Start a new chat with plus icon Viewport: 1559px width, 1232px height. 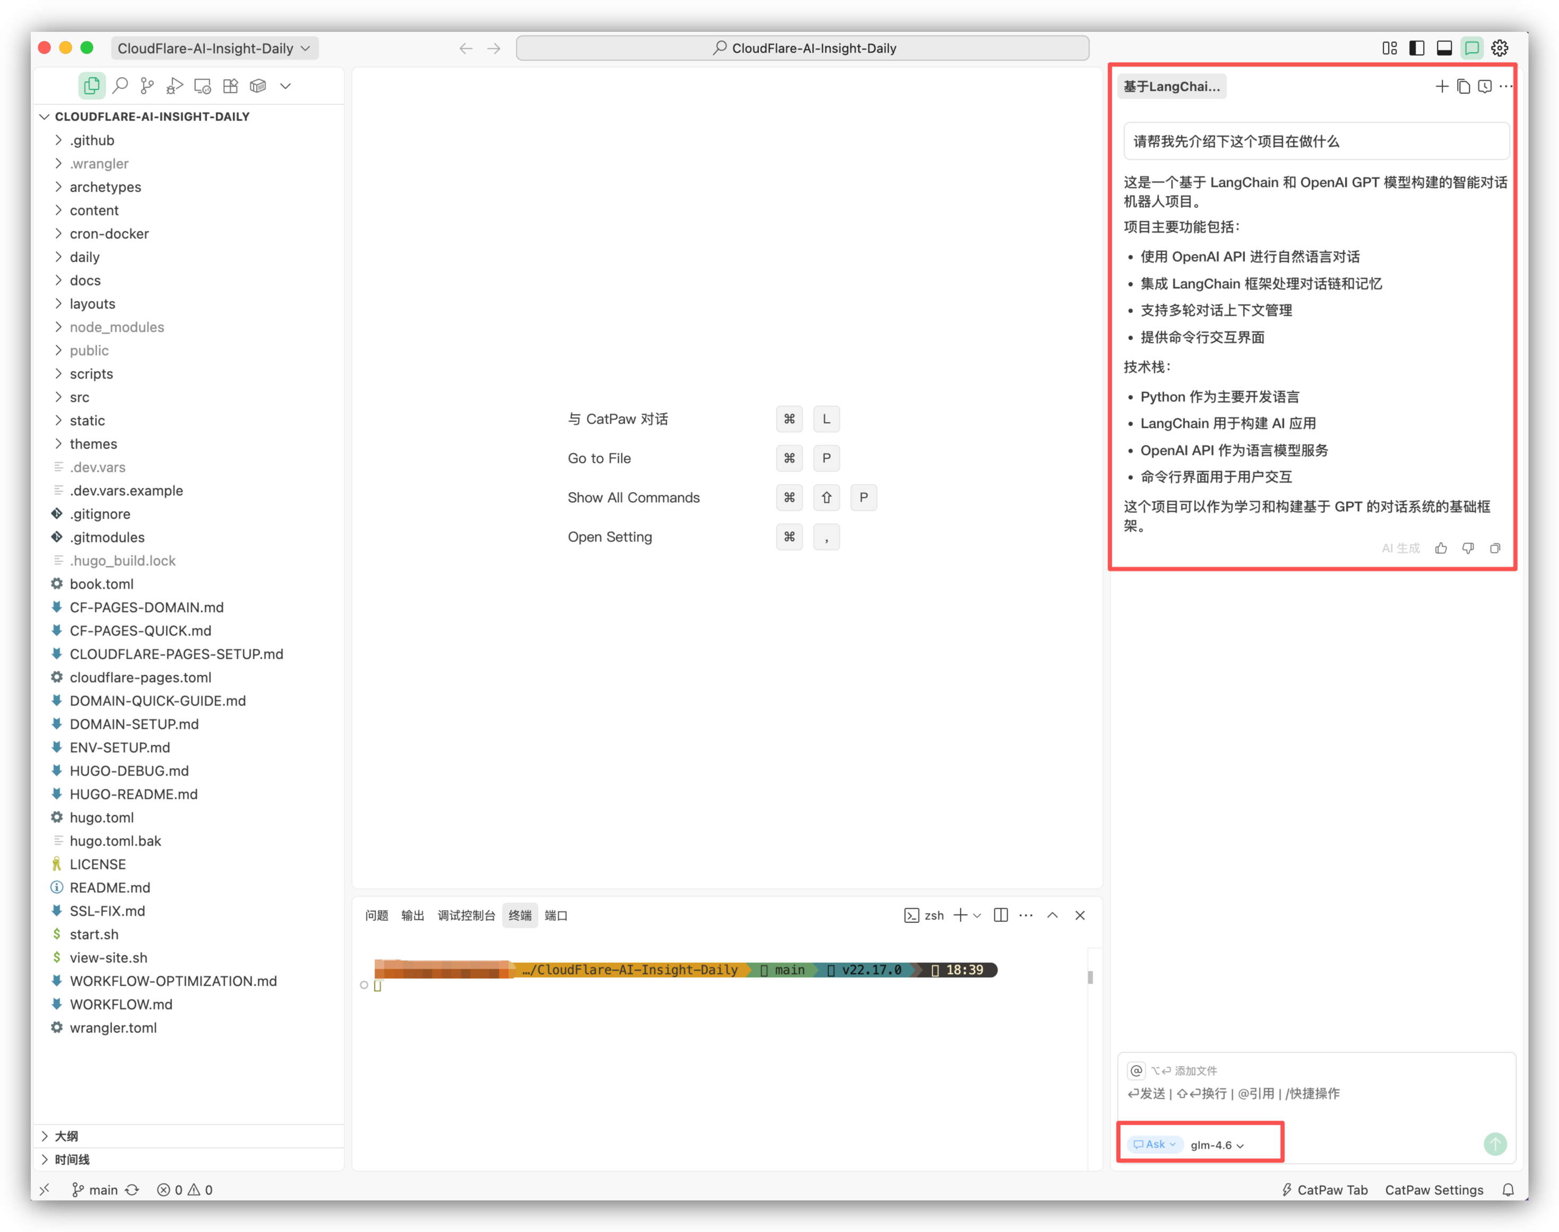[1442, 87]
